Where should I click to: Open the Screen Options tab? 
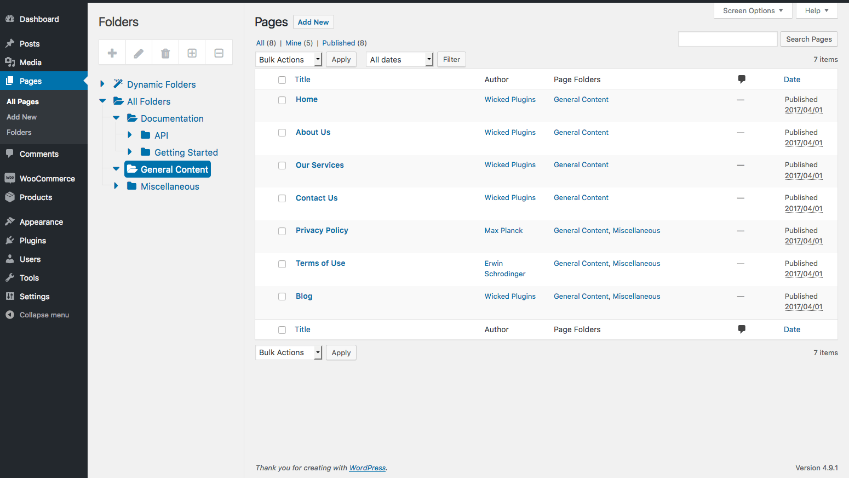(753, 10)
